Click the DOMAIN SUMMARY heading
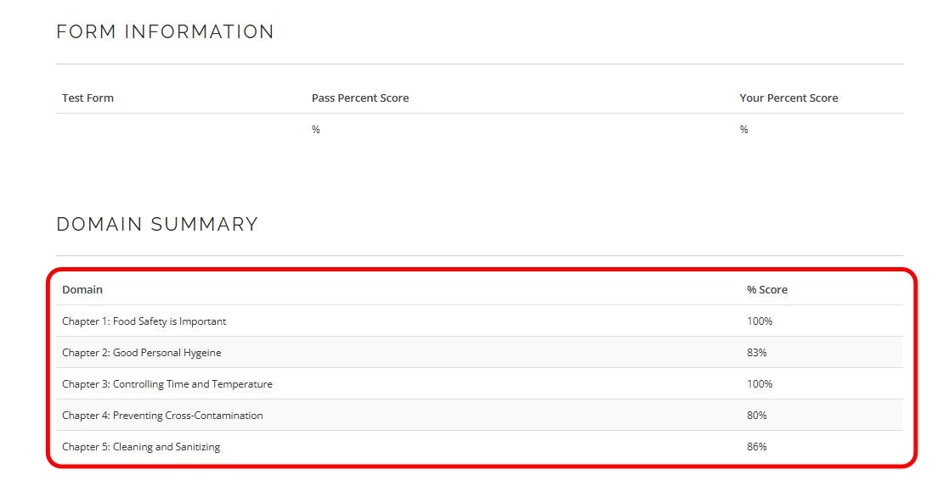 tap(157, 225)
